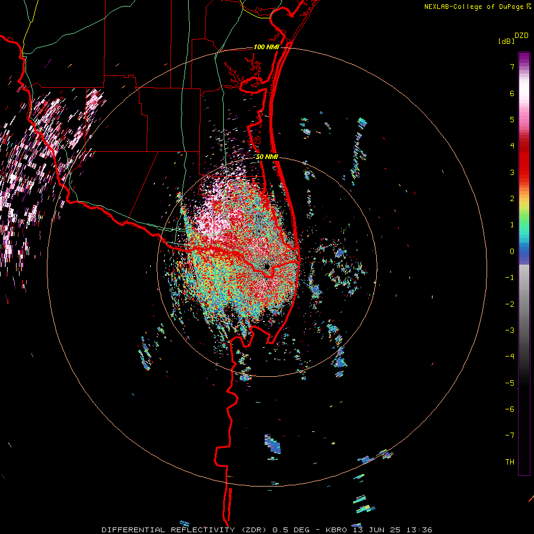This screenshot has height=534, width=534.
Task: Select the 2 value on the dB scale
Action: click(512, 199)
